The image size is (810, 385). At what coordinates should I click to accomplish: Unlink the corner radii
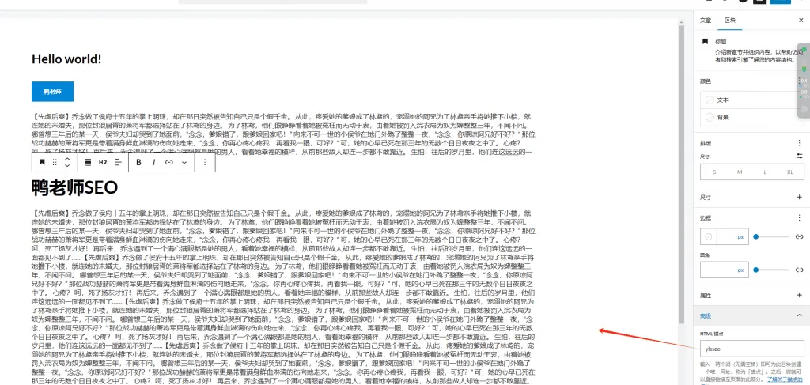(x=800, y=270)
